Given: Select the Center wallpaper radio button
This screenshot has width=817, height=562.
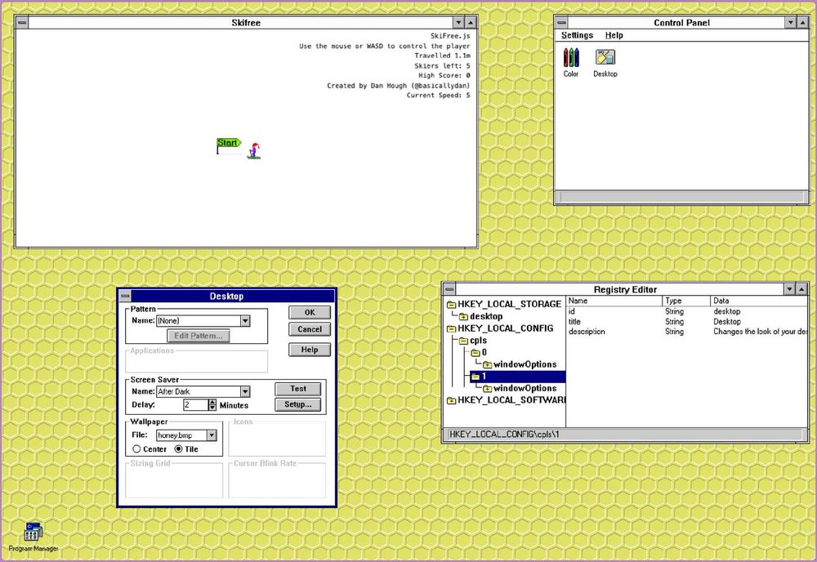Looking at the screenshot, I should point(136,449).
